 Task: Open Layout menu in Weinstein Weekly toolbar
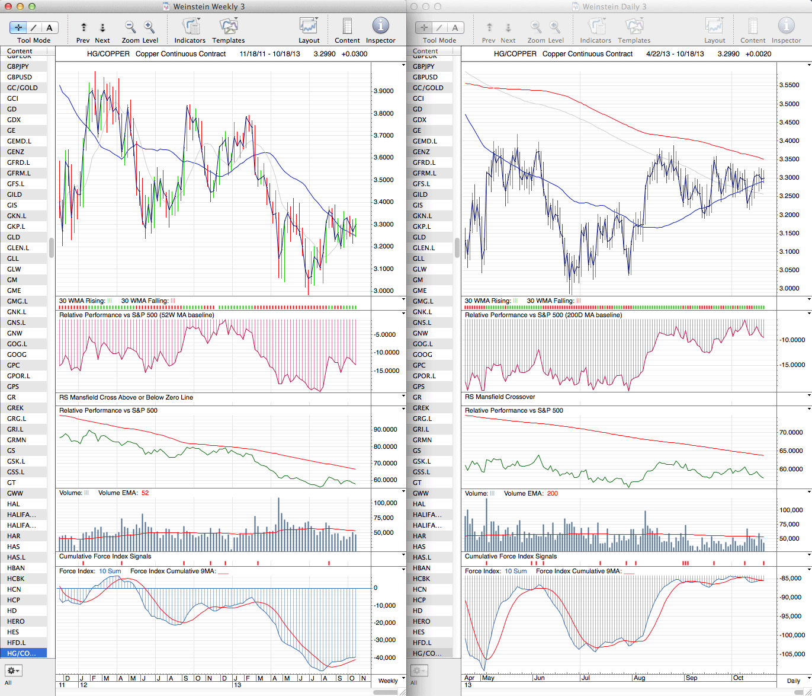coord(309,27)
